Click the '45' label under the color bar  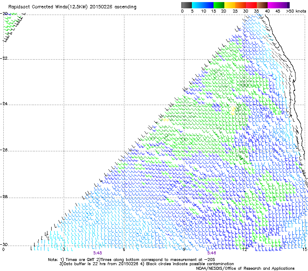coord(278,11)
